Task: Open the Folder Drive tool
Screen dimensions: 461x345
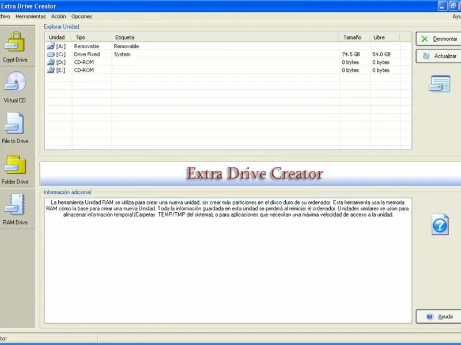Action: pyautogui.click(x=16, y=169)
